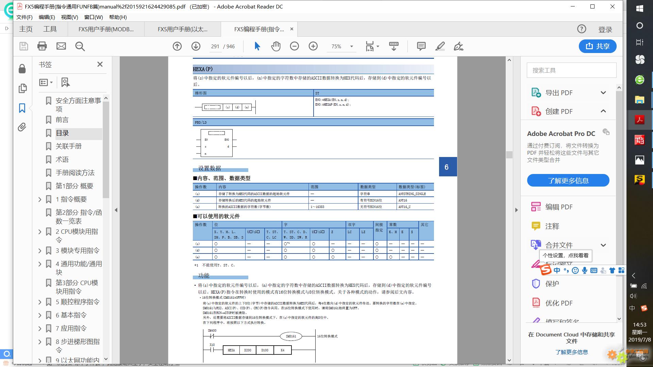653x367 pixels.
Task: Open the attachments paperclip panel
Action: click(x=22, y=127)
